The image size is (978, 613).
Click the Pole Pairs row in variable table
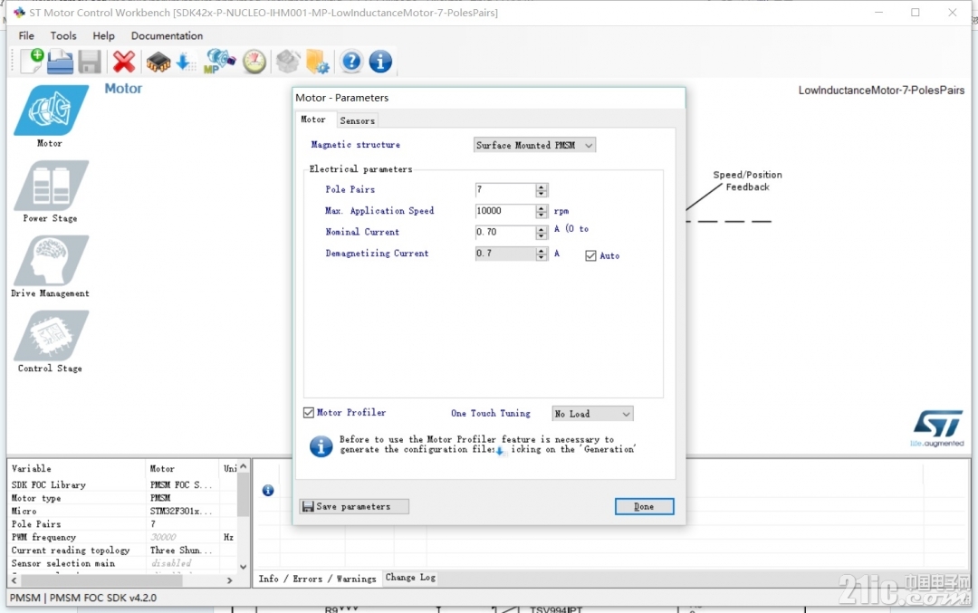[x=122, y=524]
